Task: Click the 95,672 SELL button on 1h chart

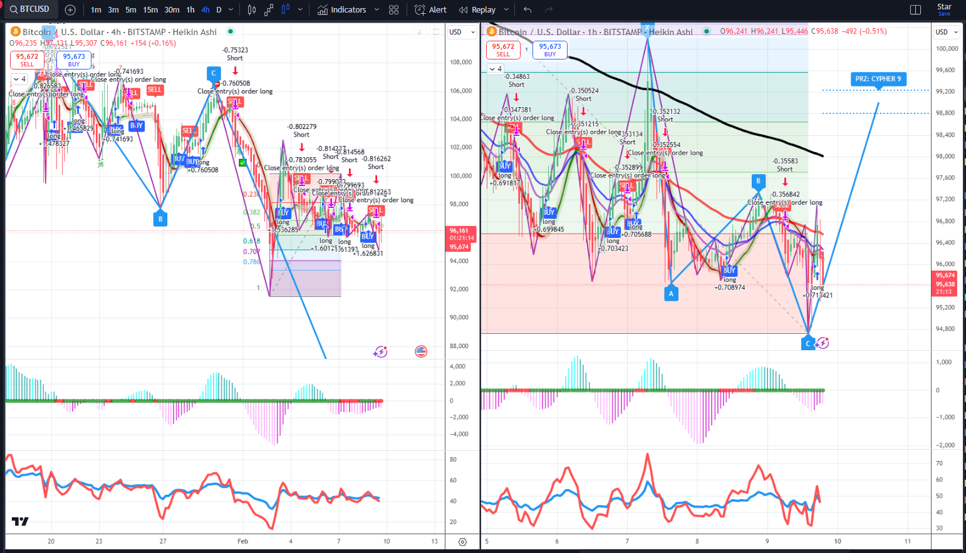Action: (x=503, y=49)
